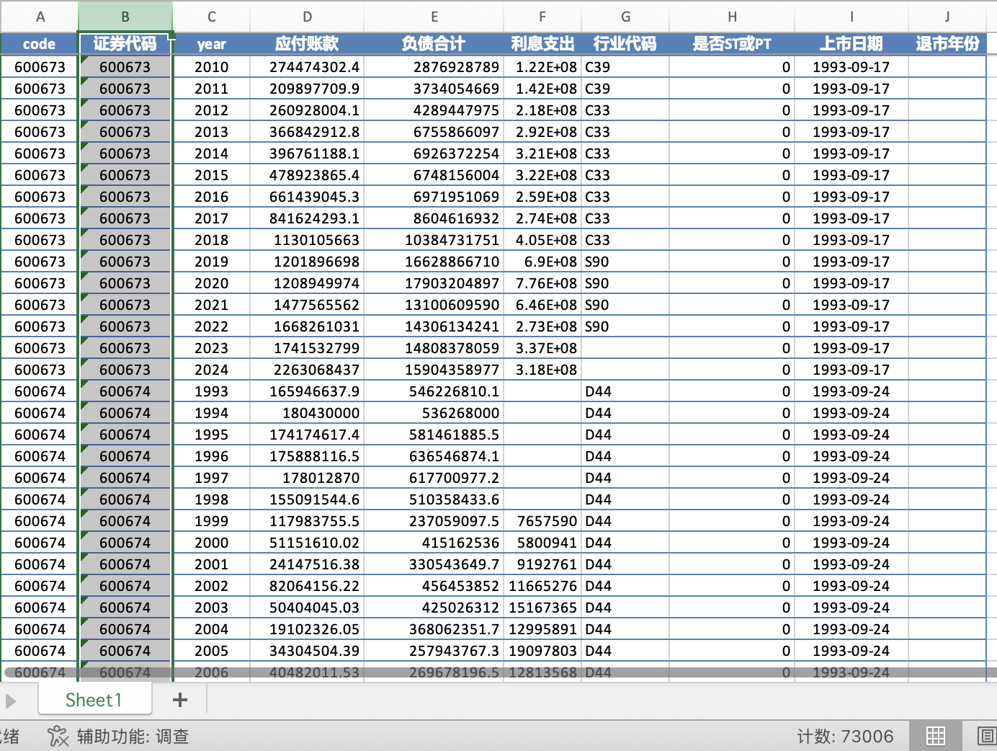Select the year cell 1993
997x751 pixels.
coord(211,391)
